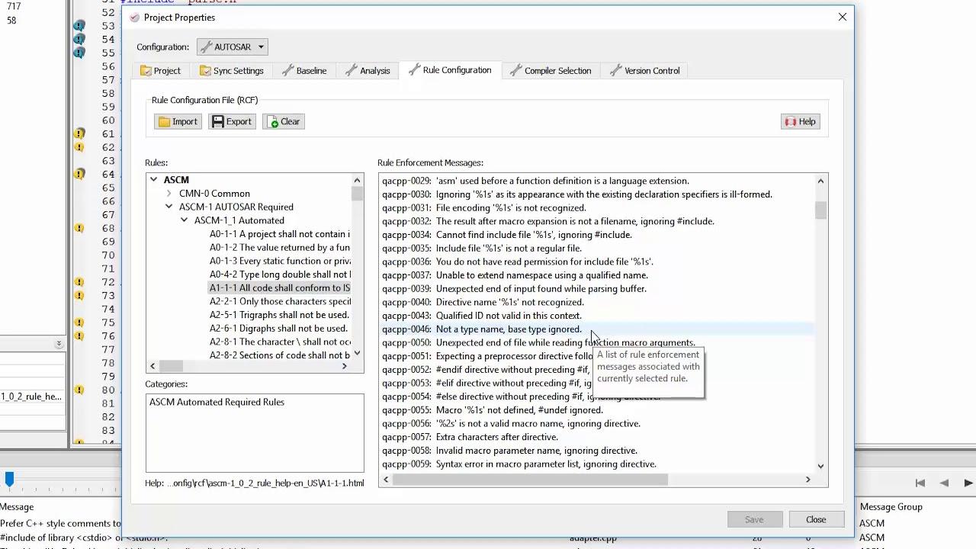Open the Analysis tab
976x549 pixels.
(x=368, y=71)
